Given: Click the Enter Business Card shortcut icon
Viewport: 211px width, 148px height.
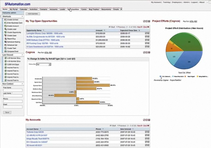Looking at the screenshot, I should coord(6,23).
